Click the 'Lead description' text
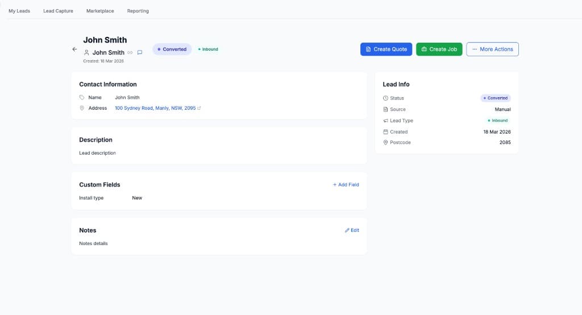Image resolution: width=582 pixels, height=315 pixels. click(97, 153)
